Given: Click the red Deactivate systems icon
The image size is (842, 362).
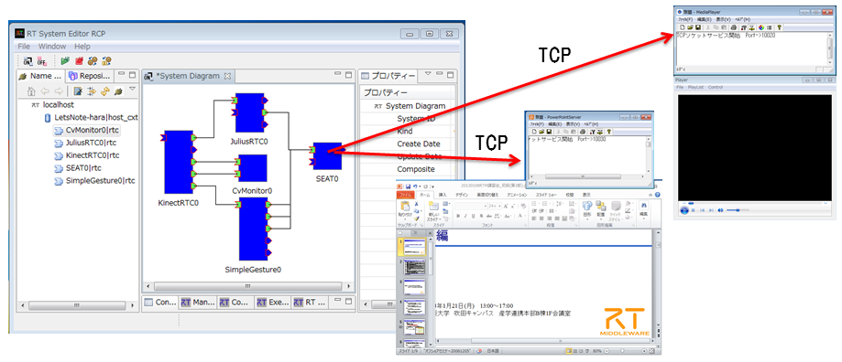Looking at the screenshot, I should [79, 61].
